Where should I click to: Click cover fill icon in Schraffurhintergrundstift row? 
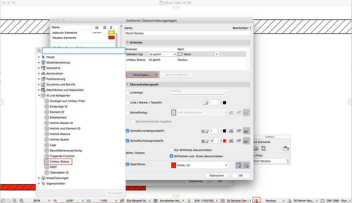pos(239,141)
